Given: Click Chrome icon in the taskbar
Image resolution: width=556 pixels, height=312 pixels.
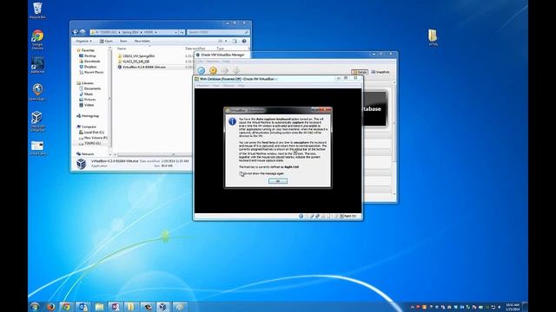Looking at the screenshot, I should click(66, 307).
